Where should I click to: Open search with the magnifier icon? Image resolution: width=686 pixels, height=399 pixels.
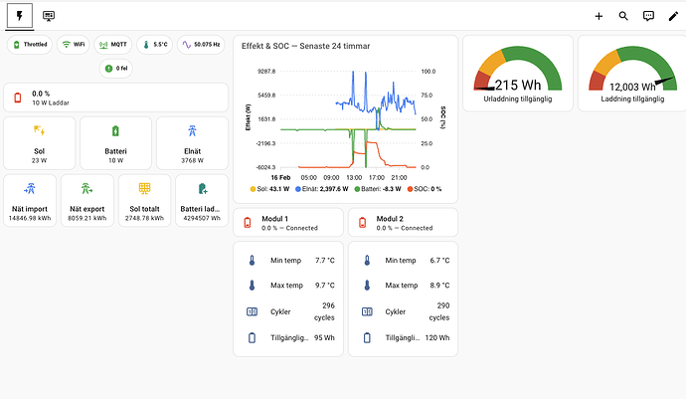pos(623,16)
